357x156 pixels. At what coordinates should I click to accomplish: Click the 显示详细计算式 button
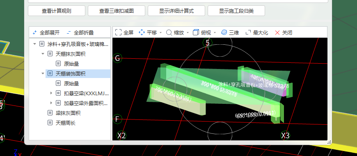pyautogui.click(x=176, y=11)
